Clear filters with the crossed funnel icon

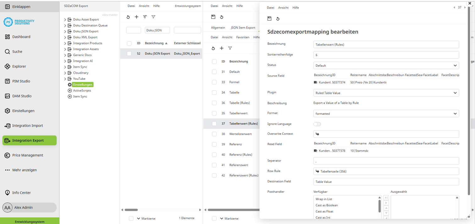(x=145, y=17)
